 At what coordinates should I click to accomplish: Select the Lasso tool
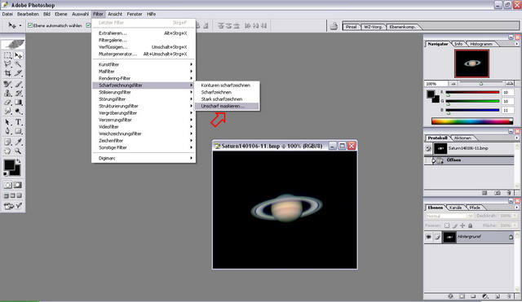(x=7, y=64)
